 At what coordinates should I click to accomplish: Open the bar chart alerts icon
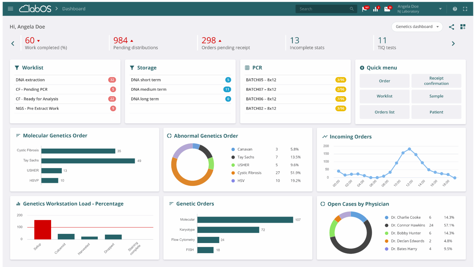click(x=376, y=9)
